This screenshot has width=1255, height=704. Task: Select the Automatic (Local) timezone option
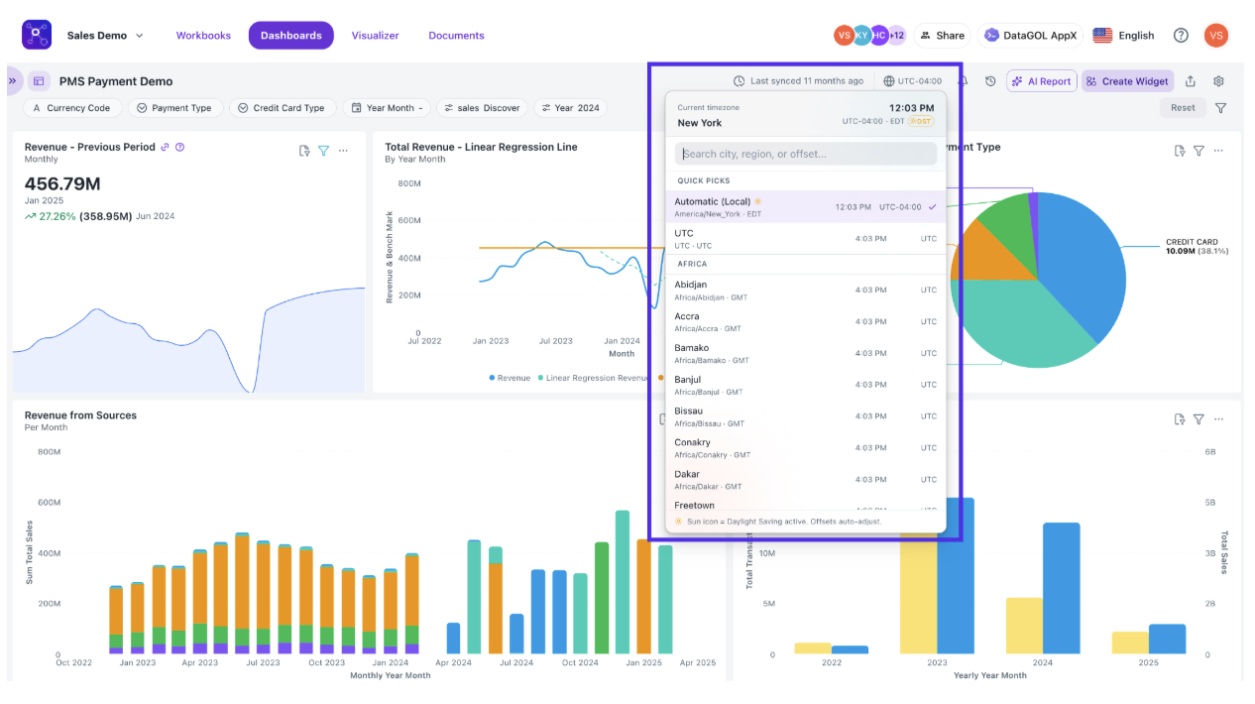pyautogui.click(x=805, y=206)
